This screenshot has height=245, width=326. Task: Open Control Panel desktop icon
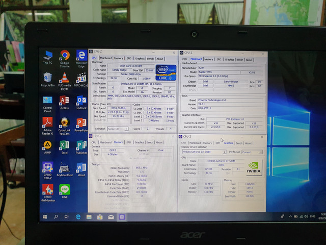click(x=47, y=104)
